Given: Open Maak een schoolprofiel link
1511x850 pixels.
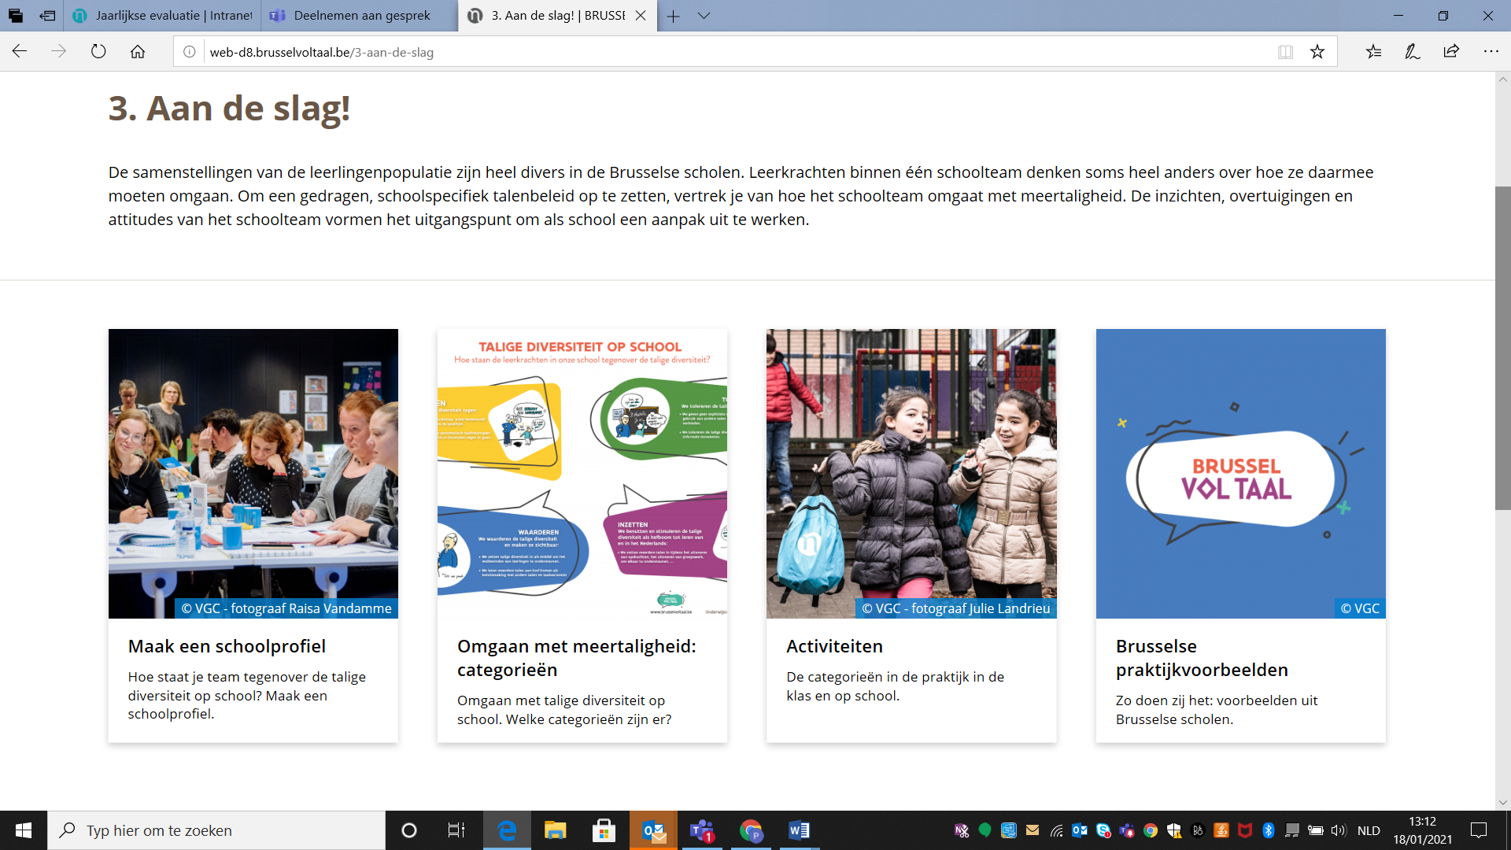Looking at the screenshot, I should tap(227, 646).
